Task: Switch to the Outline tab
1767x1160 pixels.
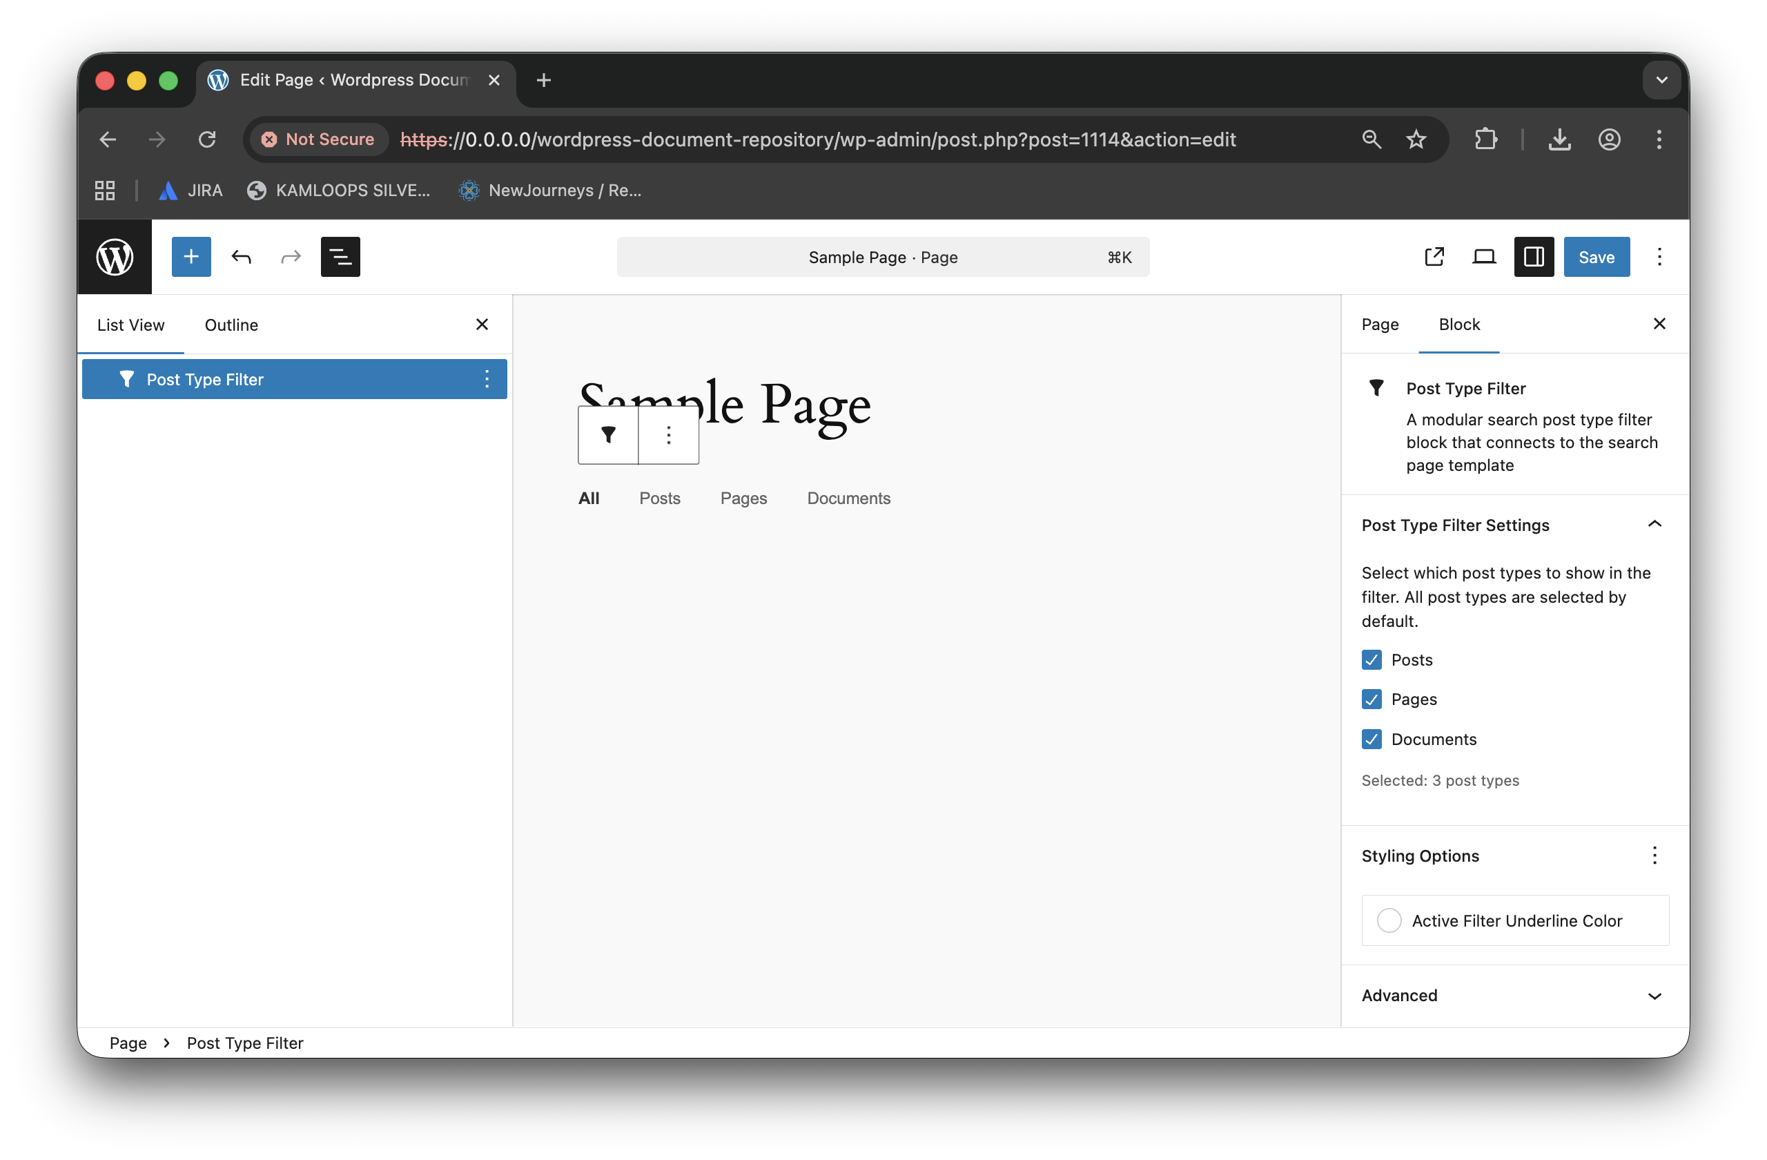Action: (232, 325)
